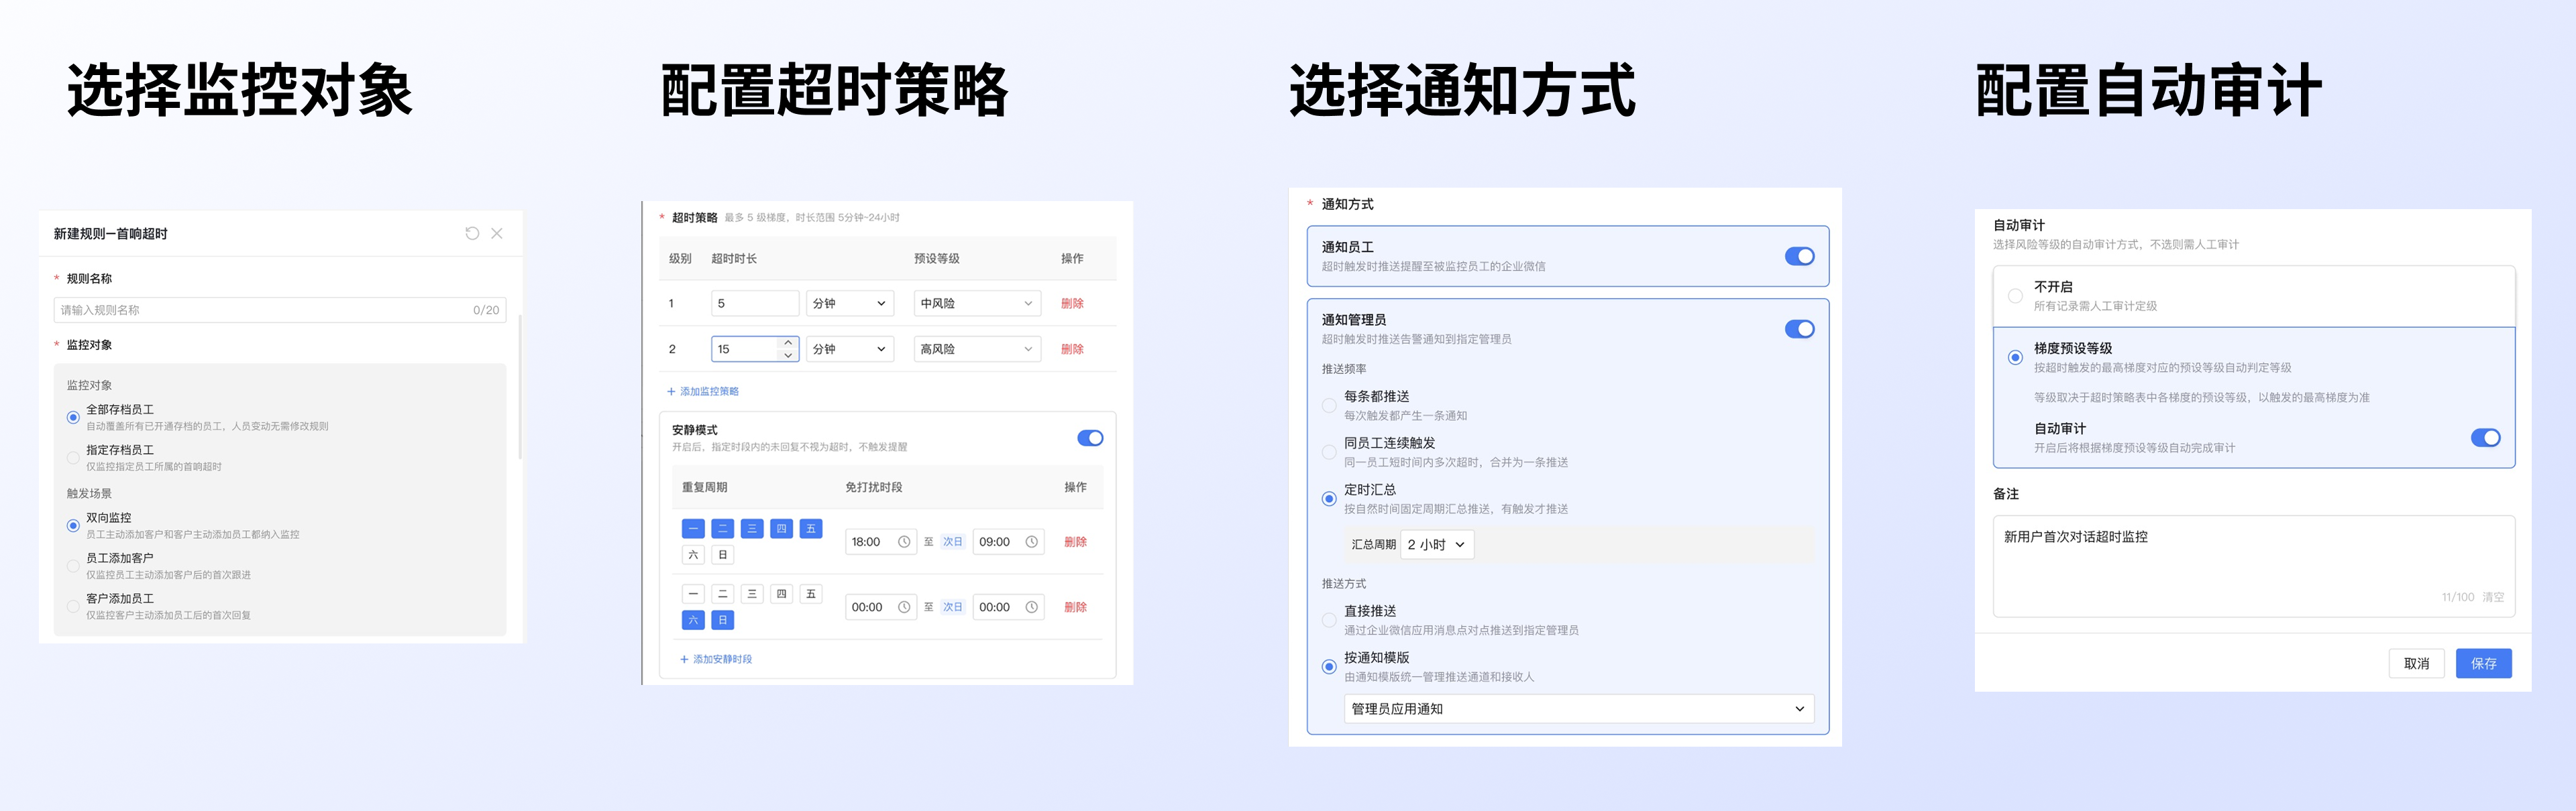Choose 客户添加员工 trigger scenario
This screenshot has width=2576, height=811.
pyautogui.click(x=73, y=607)
